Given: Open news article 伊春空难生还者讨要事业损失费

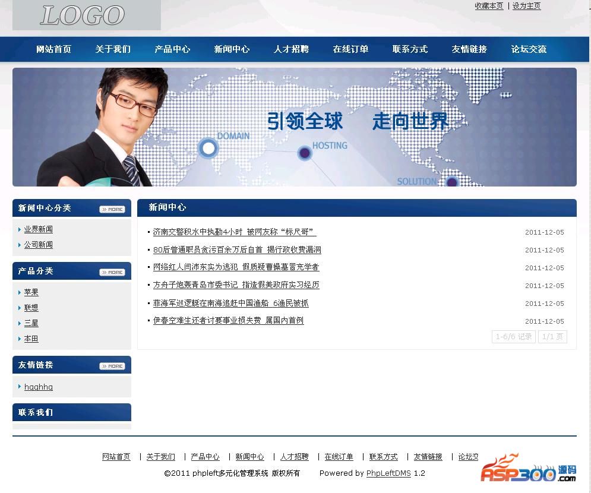Looking at the screenshot, I should 228,320.
